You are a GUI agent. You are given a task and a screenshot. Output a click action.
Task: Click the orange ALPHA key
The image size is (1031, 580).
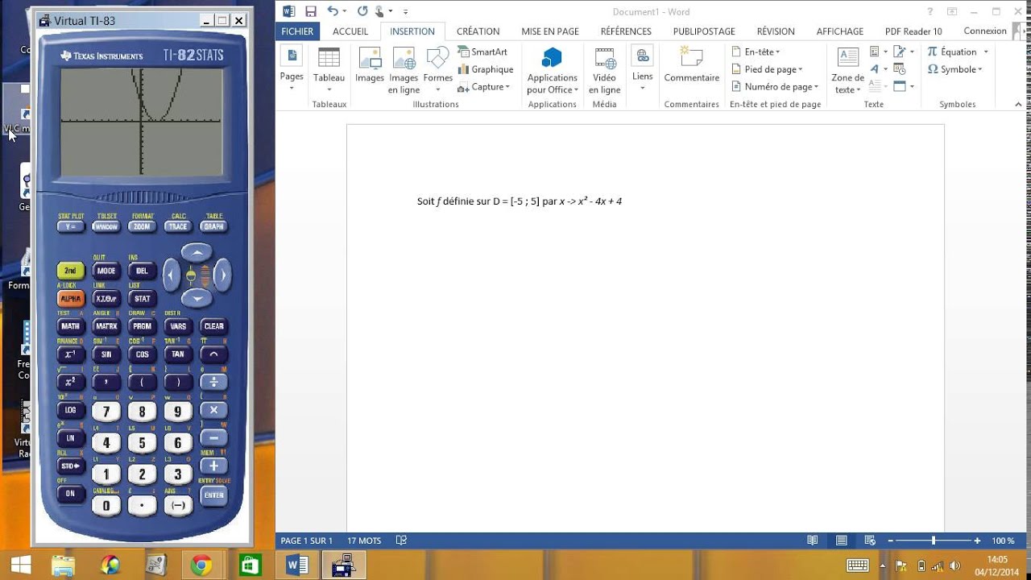tap(70, 299)
